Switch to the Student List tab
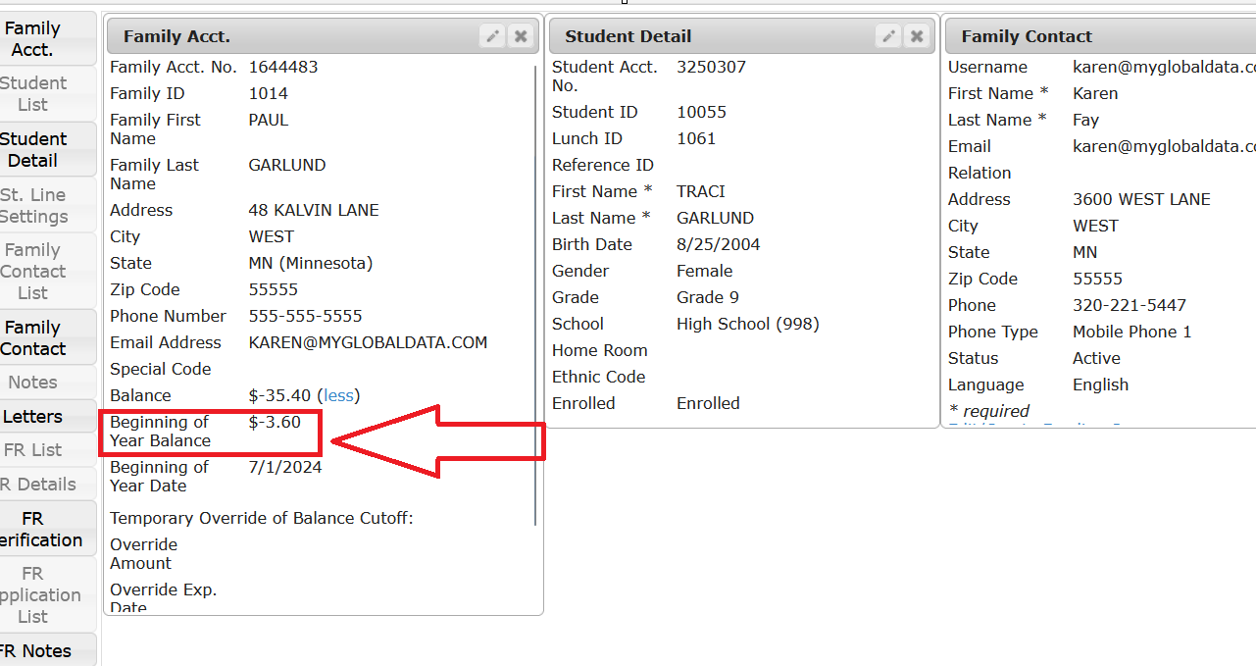1256x666 pixels. (x=34, y=94)
